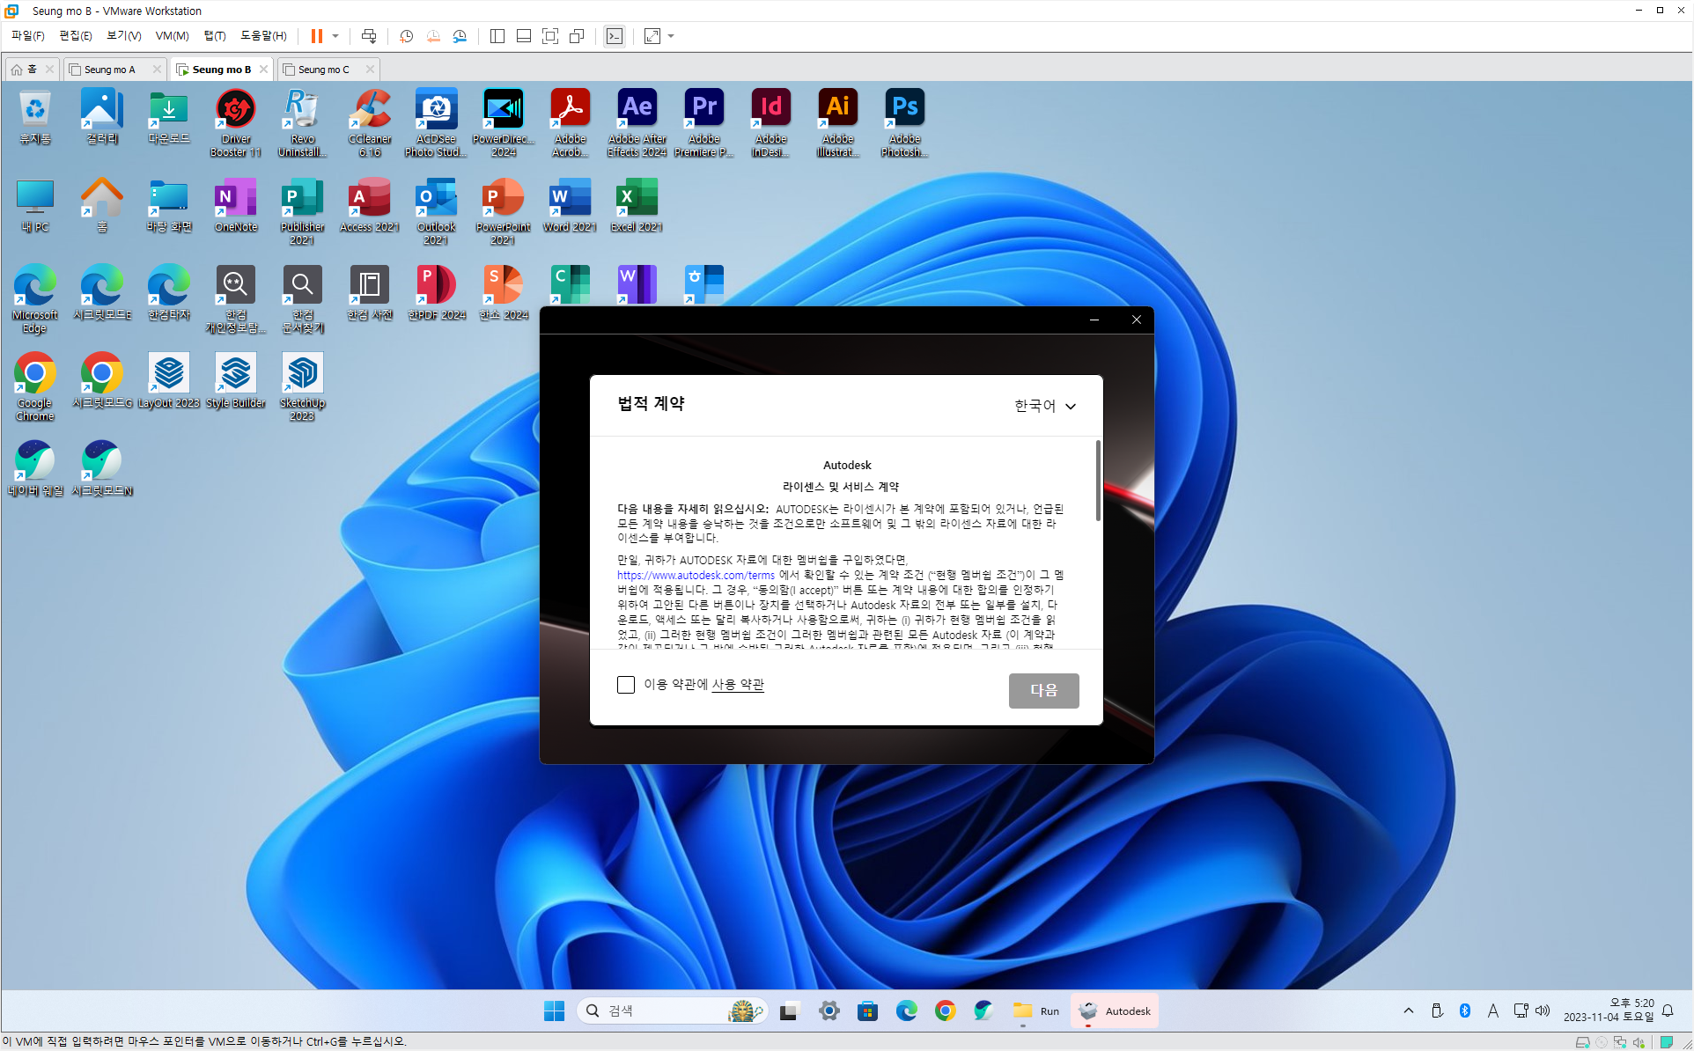Open the autodesk.com/terms link
1694x1051 pixels.
(x=696, y=576)
